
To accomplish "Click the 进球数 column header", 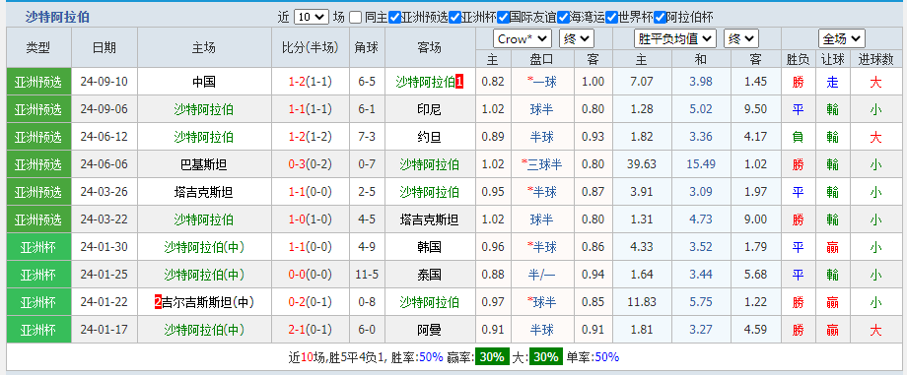I will click(x=875, y=59).
